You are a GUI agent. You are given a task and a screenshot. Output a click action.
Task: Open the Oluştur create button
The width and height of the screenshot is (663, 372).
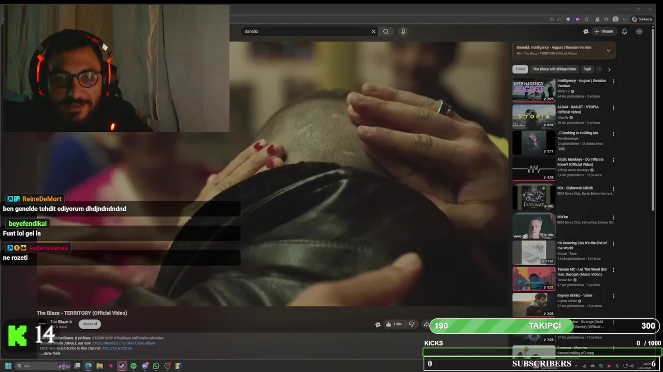coord(603,32)
